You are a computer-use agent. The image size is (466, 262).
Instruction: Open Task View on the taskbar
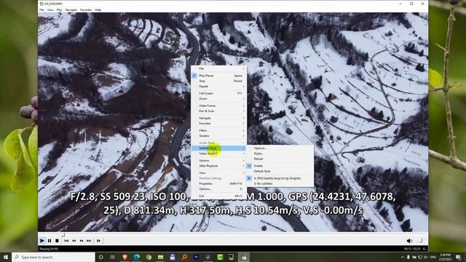(113, 257)
